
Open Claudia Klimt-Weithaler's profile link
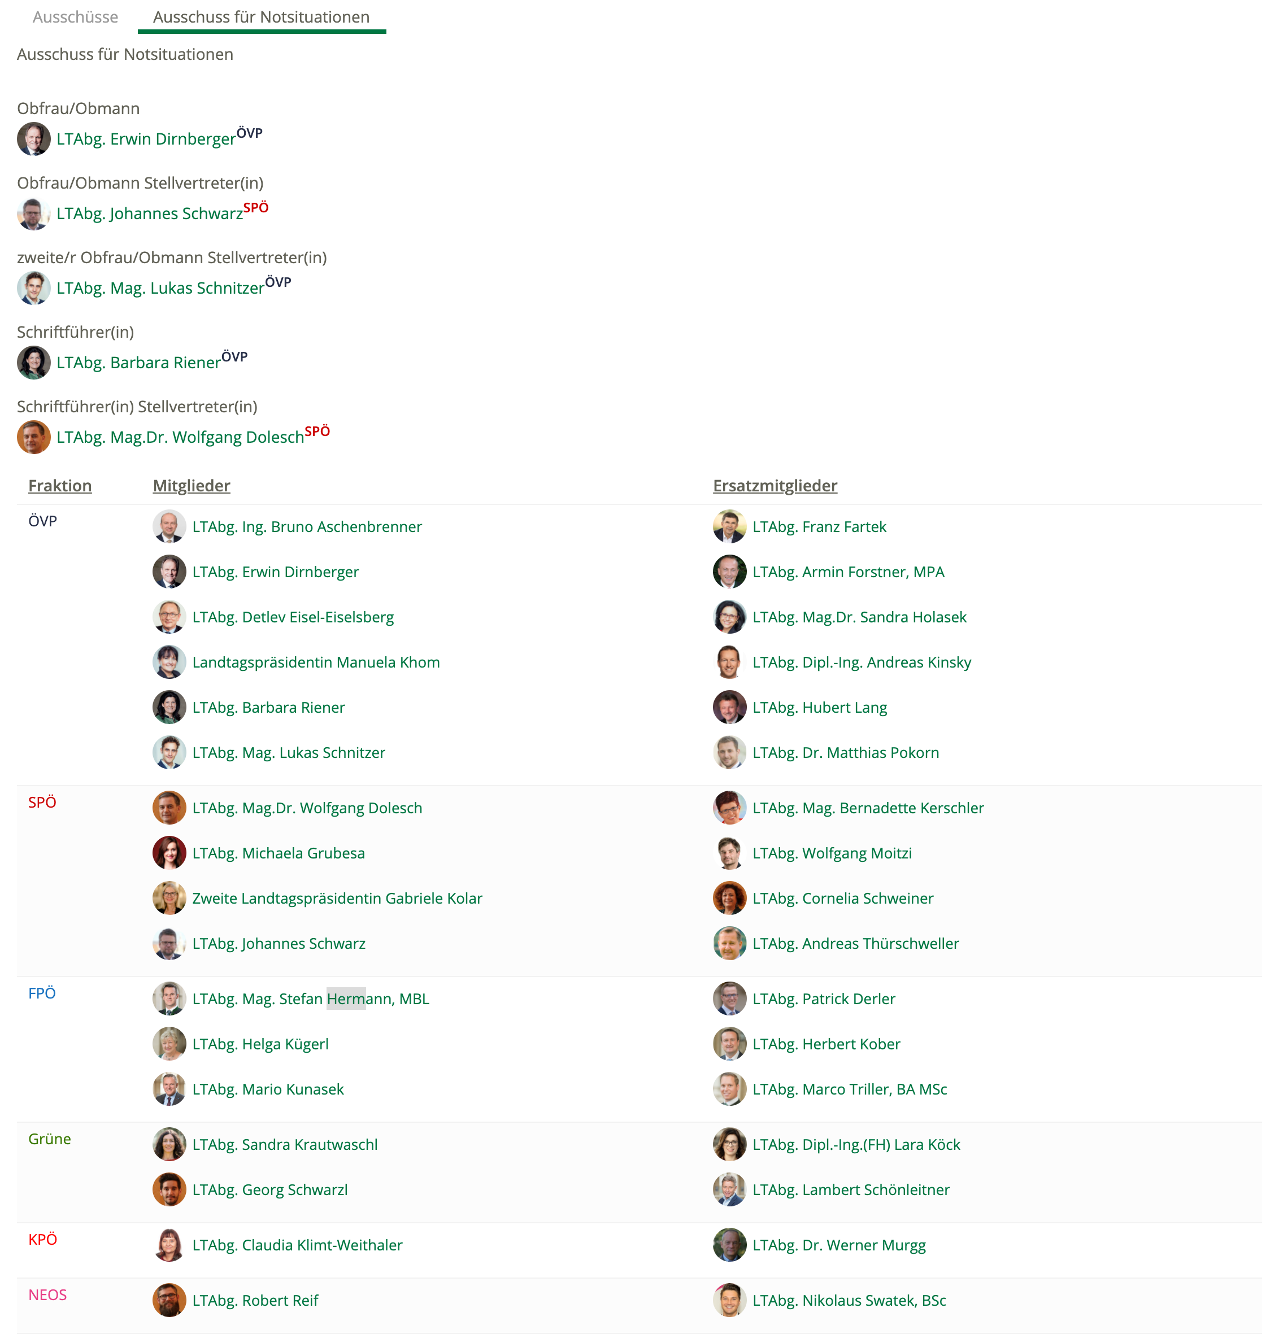click(x=297, y=1245)
